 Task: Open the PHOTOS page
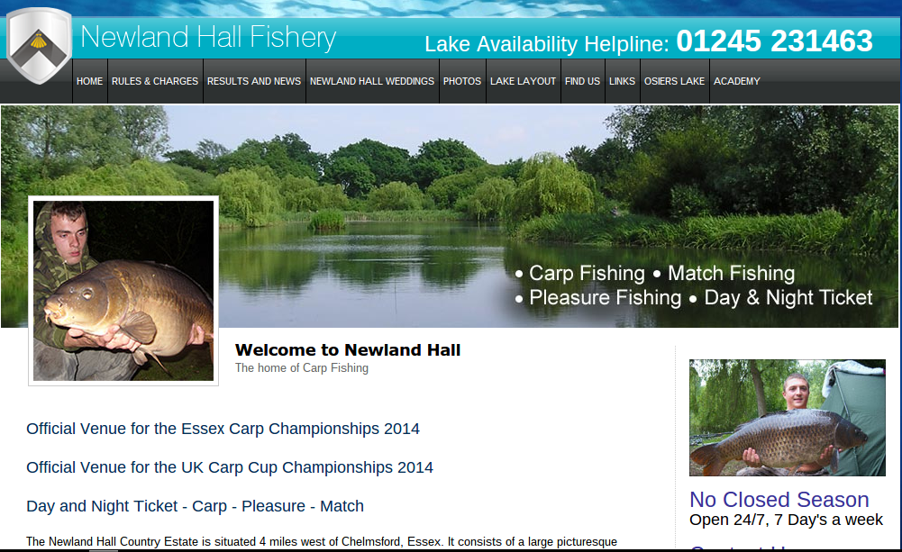point(462,81)
